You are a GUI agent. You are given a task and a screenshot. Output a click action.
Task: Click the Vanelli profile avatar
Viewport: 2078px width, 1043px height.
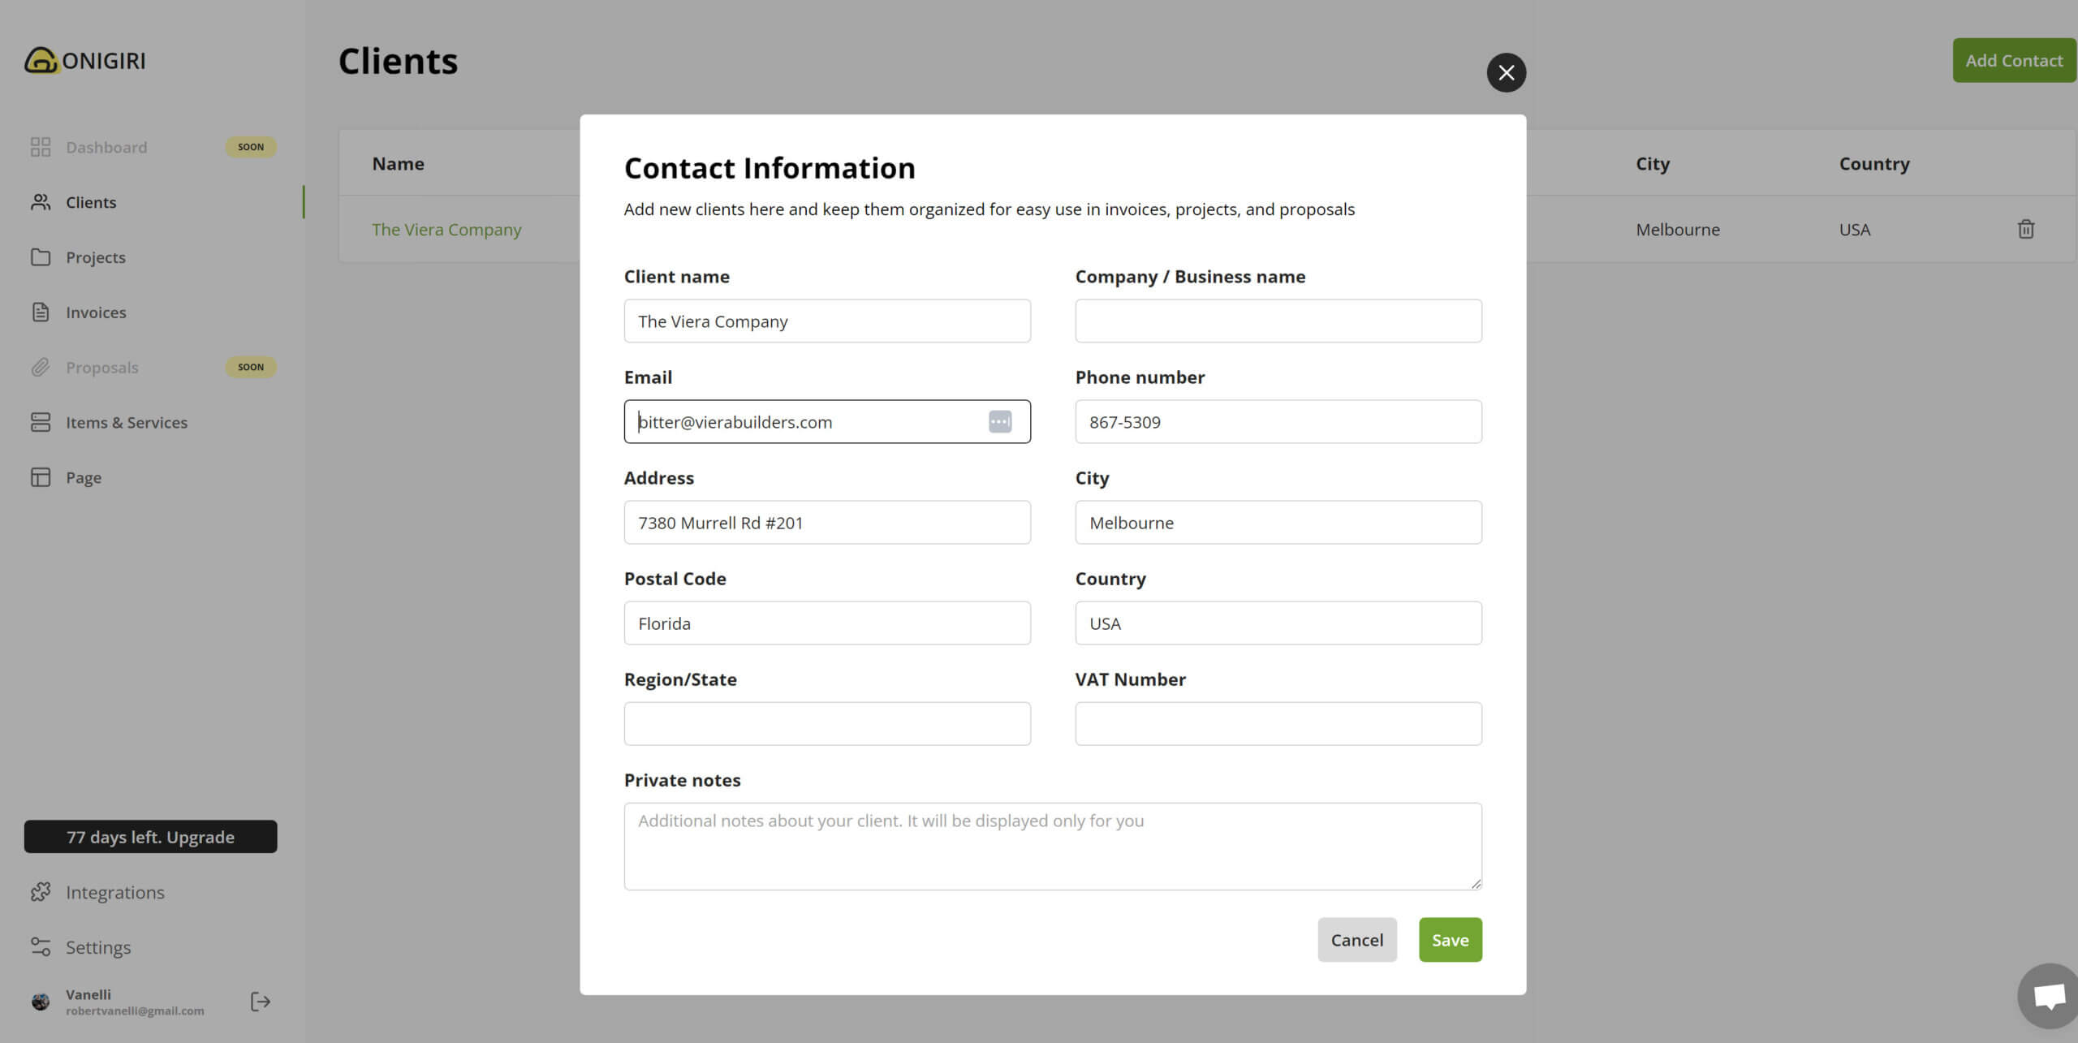[41, 1002]
